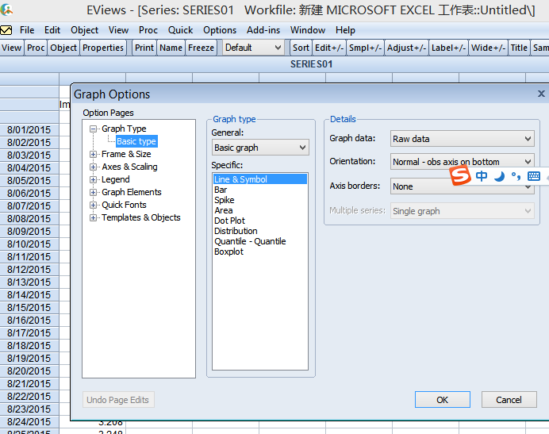Click OK in Graph Options
This screenshot has width=549, height=434.
pos(442,400)
